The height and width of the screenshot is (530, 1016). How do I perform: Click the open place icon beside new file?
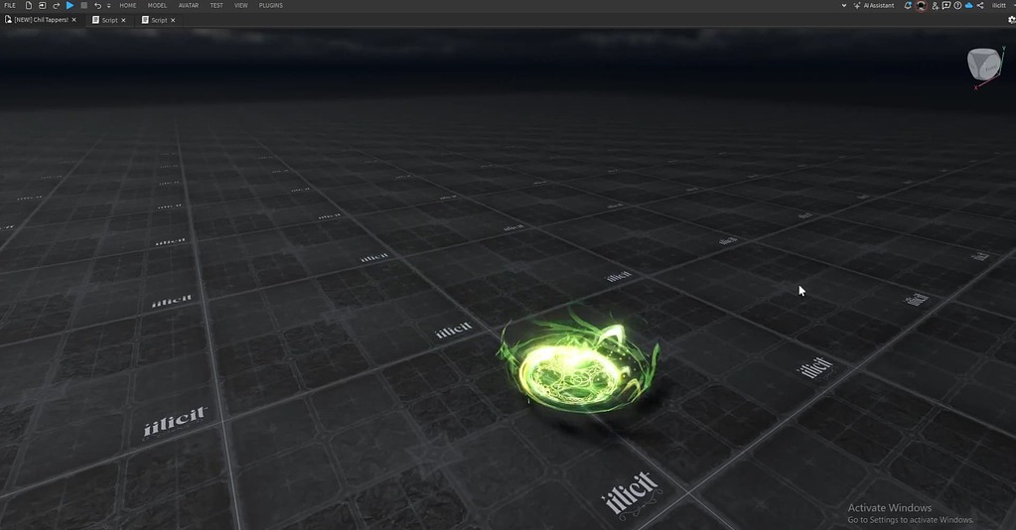click(42, 5)
